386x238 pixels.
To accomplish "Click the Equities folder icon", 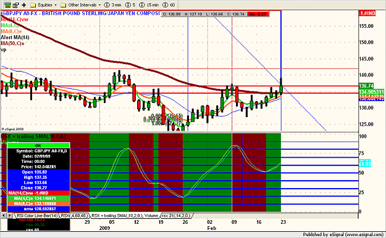I will pyautogui.click(x=33, y=5).
